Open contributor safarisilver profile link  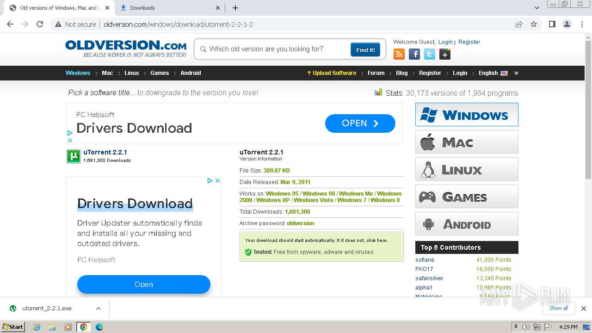tap(429, 278)
